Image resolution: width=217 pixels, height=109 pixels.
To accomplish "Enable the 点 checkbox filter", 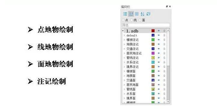I will pos(123,20).
